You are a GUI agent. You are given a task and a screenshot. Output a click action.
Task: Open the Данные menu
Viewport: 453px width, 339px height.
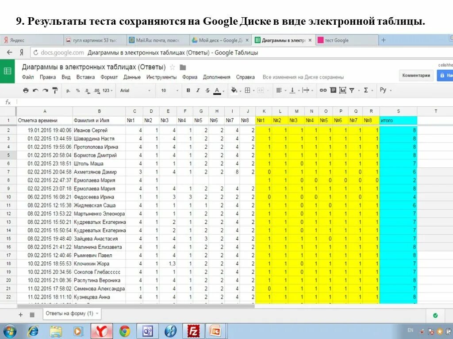tap(132, 77)
